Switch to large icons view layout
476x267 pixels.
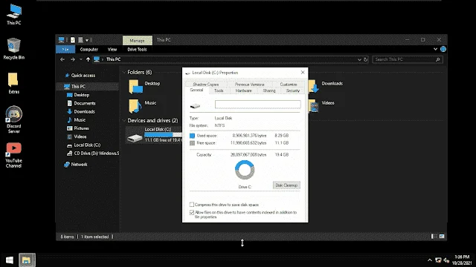coord(442,237)
